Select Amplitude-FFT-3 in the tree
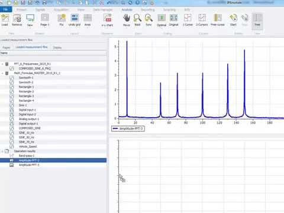 tap(29, 165)
